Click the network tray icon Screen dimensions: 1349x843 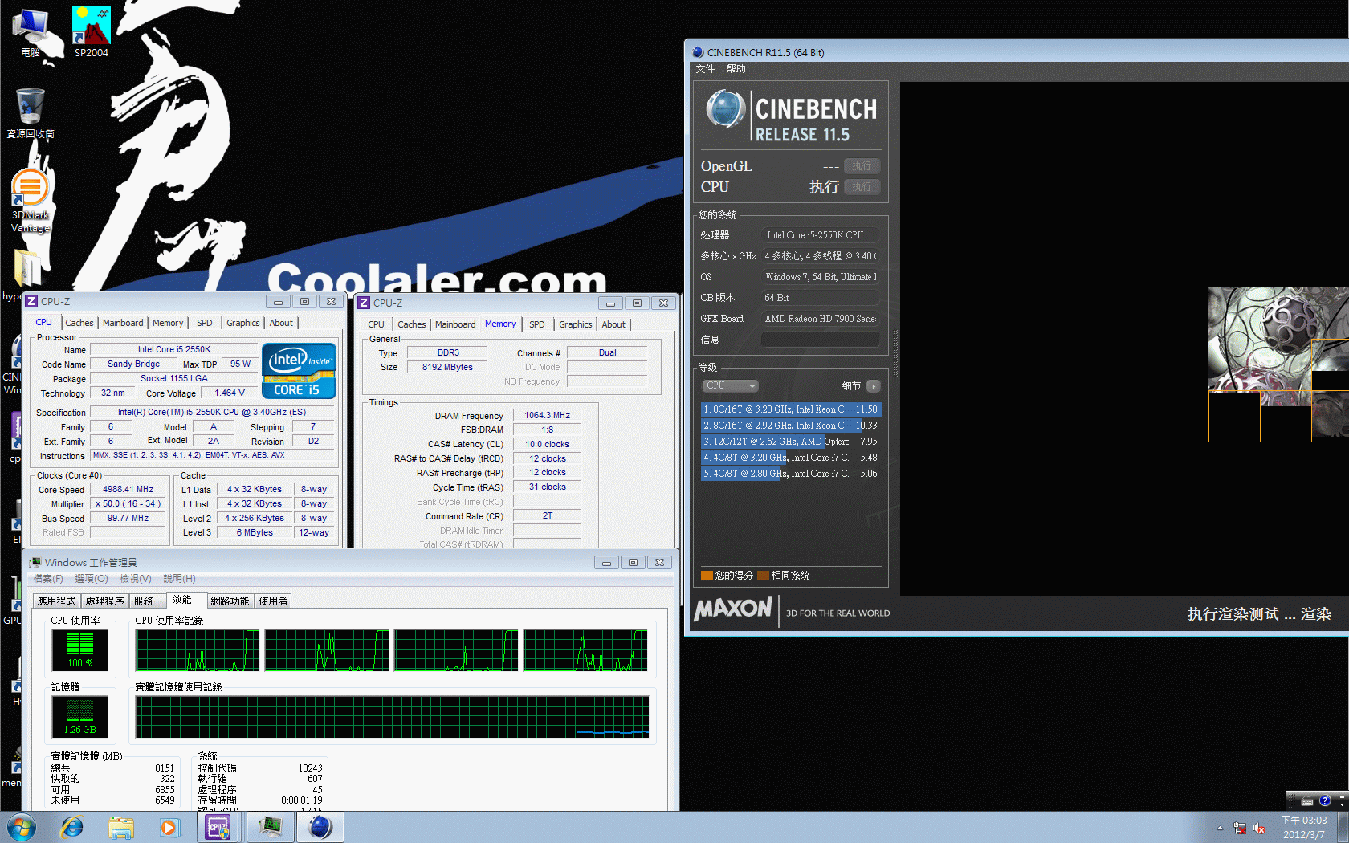coord(1240,828)
